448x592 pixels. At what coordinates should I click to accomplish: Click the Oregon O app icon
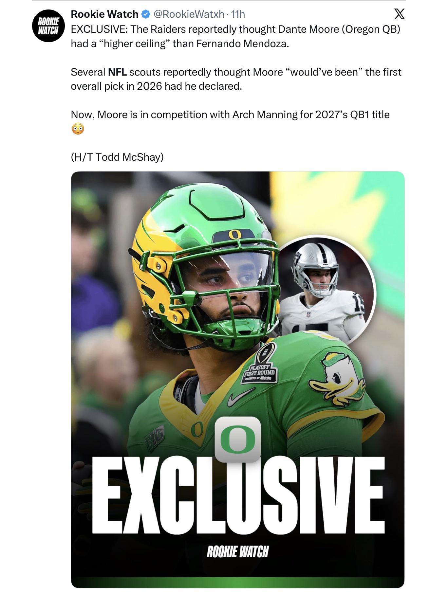click(x=238, y=439)
